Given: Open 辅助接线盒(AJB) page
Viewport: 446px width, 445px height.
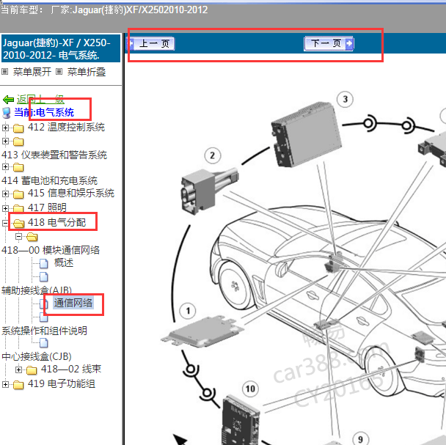Looking at the screenshot, I should (x=37, y=290).
